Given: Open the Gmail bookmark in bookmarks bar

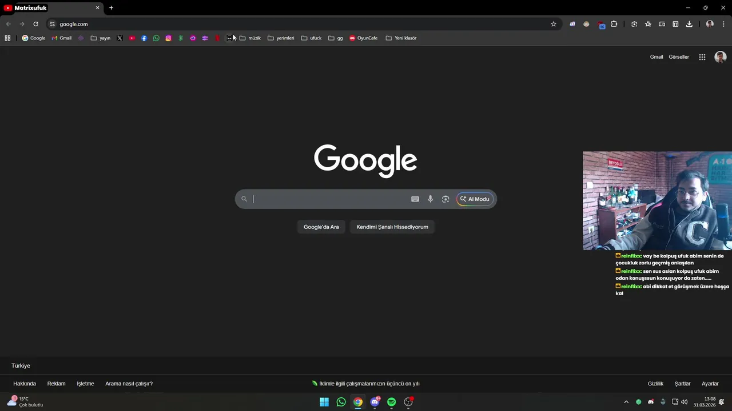Looking at the screenshot, I should 62,38.
